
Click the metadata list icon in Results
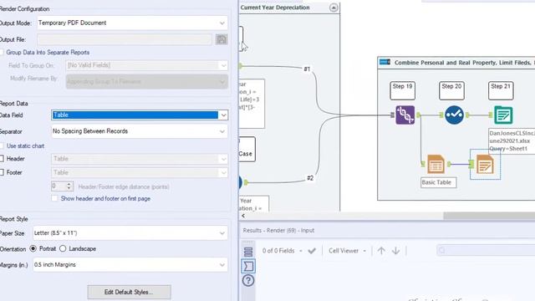pyautogui.click(x=248, y=252)
